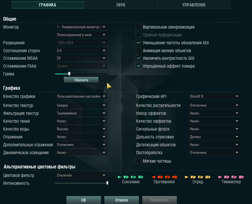Open Набор эффектов dropdown
Viewport: 252px width, 204px height.
tap(214, 113)
